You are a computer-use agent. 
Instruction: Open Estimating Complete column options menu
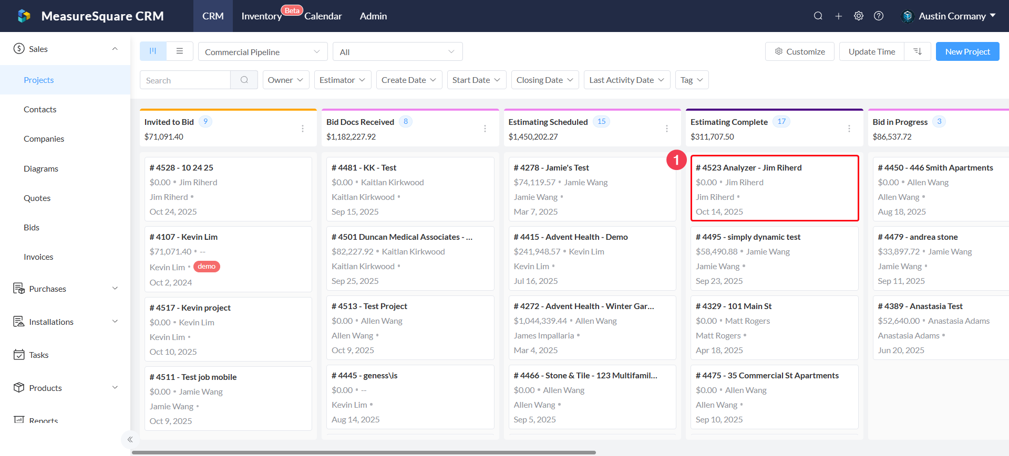tap(849, 129)
